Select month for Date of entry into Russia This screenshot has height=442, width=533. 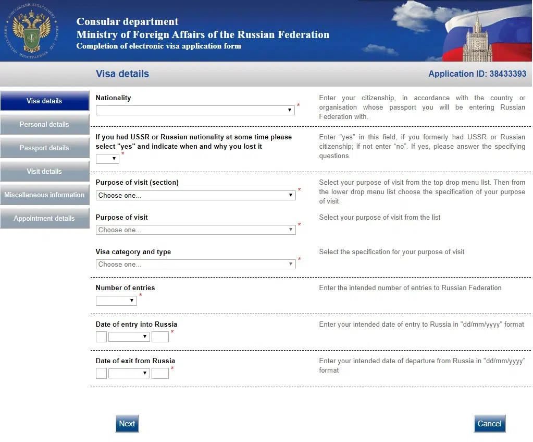point(129,337)
